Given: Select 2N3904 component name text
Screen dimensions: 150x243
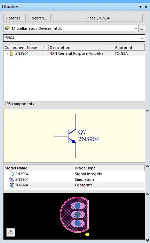Looking at the screenshot, I should pyautogui.click(x=22, y=53).
